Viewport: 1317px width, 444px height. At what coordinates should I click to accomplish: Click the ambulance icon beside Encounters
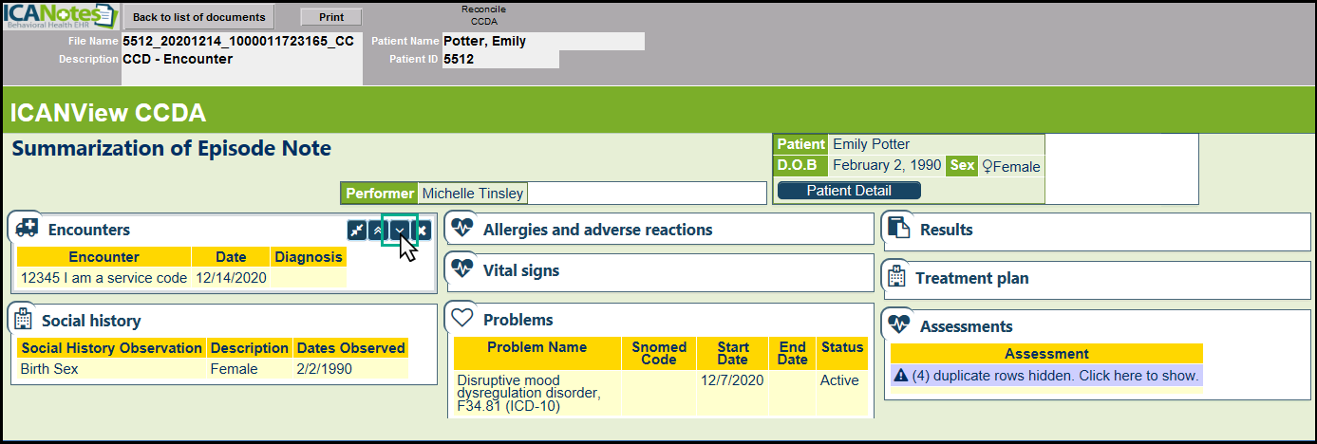pos(27,229)
